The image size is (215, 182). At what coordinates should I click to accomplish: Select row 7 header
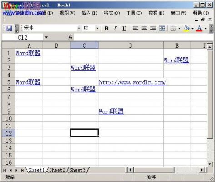9,97
